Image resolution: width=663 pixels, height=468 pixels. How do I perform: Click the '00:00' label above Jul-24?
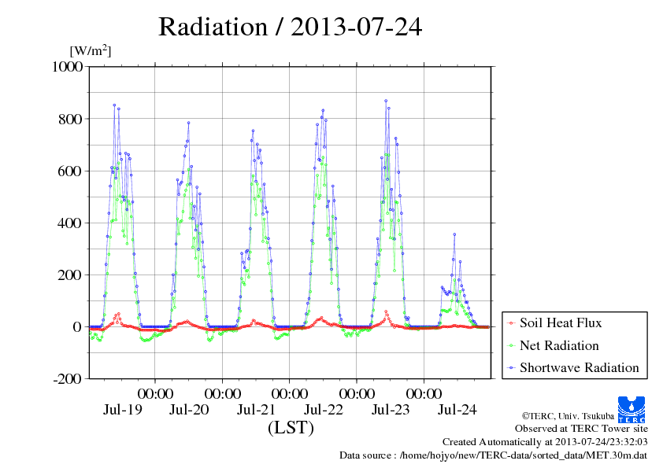pos(424,393)
